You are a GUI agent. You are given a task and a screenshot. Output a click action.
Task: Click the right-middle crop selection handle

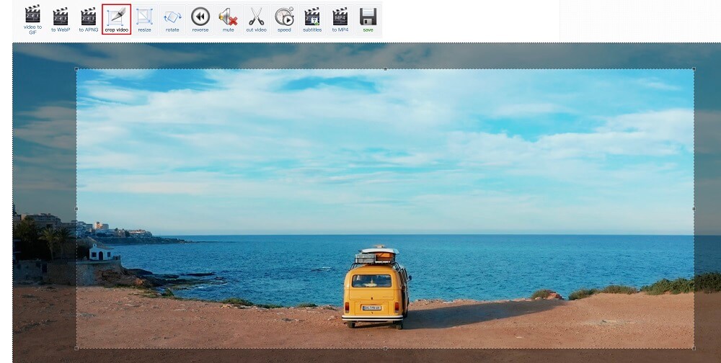(x=694, y=209)
